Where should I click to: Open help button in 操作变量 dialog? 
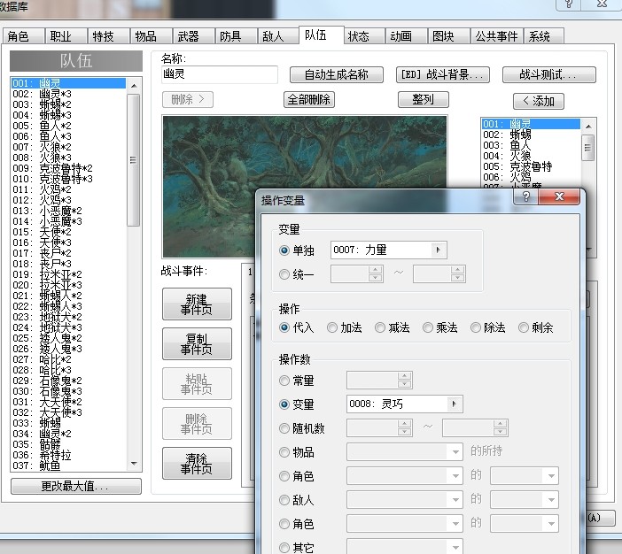pos(525,196)
